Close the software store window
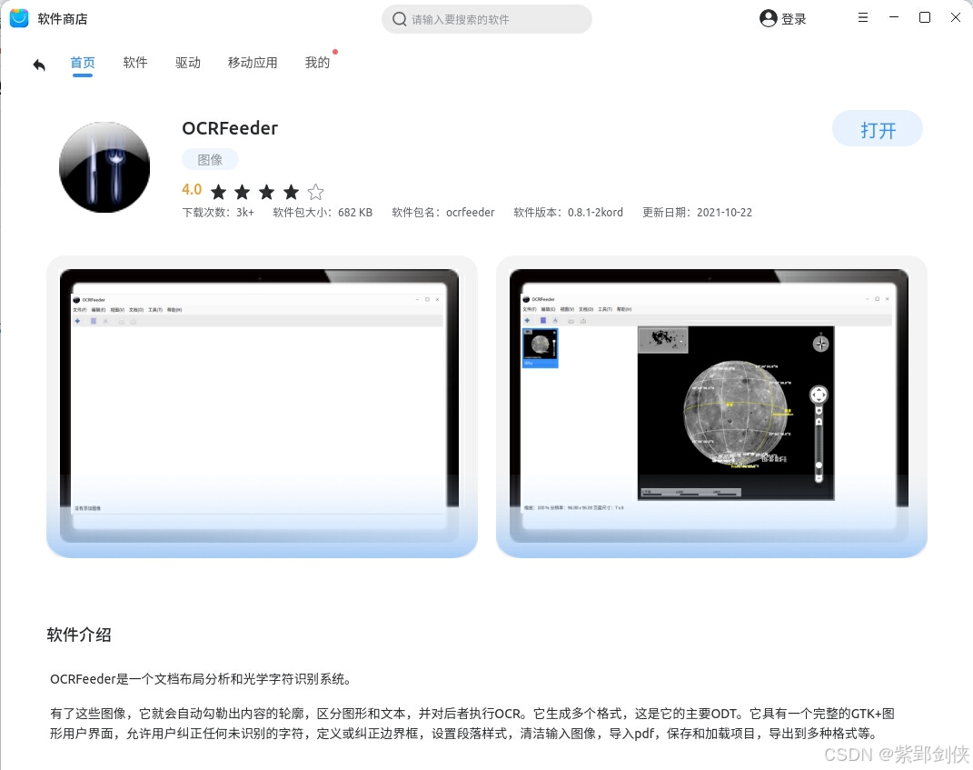The width and height of the screenshot is (973, 770). point(956,17)
